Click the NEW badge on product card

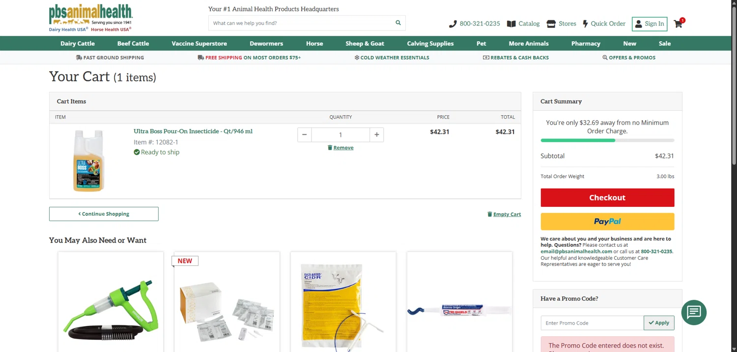click(x=185, y=261)
